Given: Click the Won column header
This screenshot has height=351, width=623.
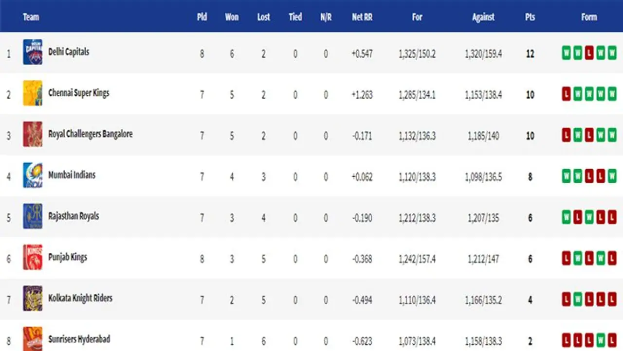Looking at the screenshot, I should 232,17.
